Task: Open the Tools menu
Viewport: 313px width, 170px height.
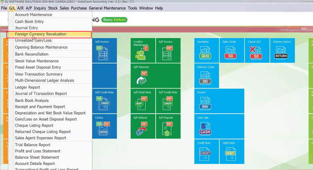Action: pyautogui.click(x=133, y=8)
